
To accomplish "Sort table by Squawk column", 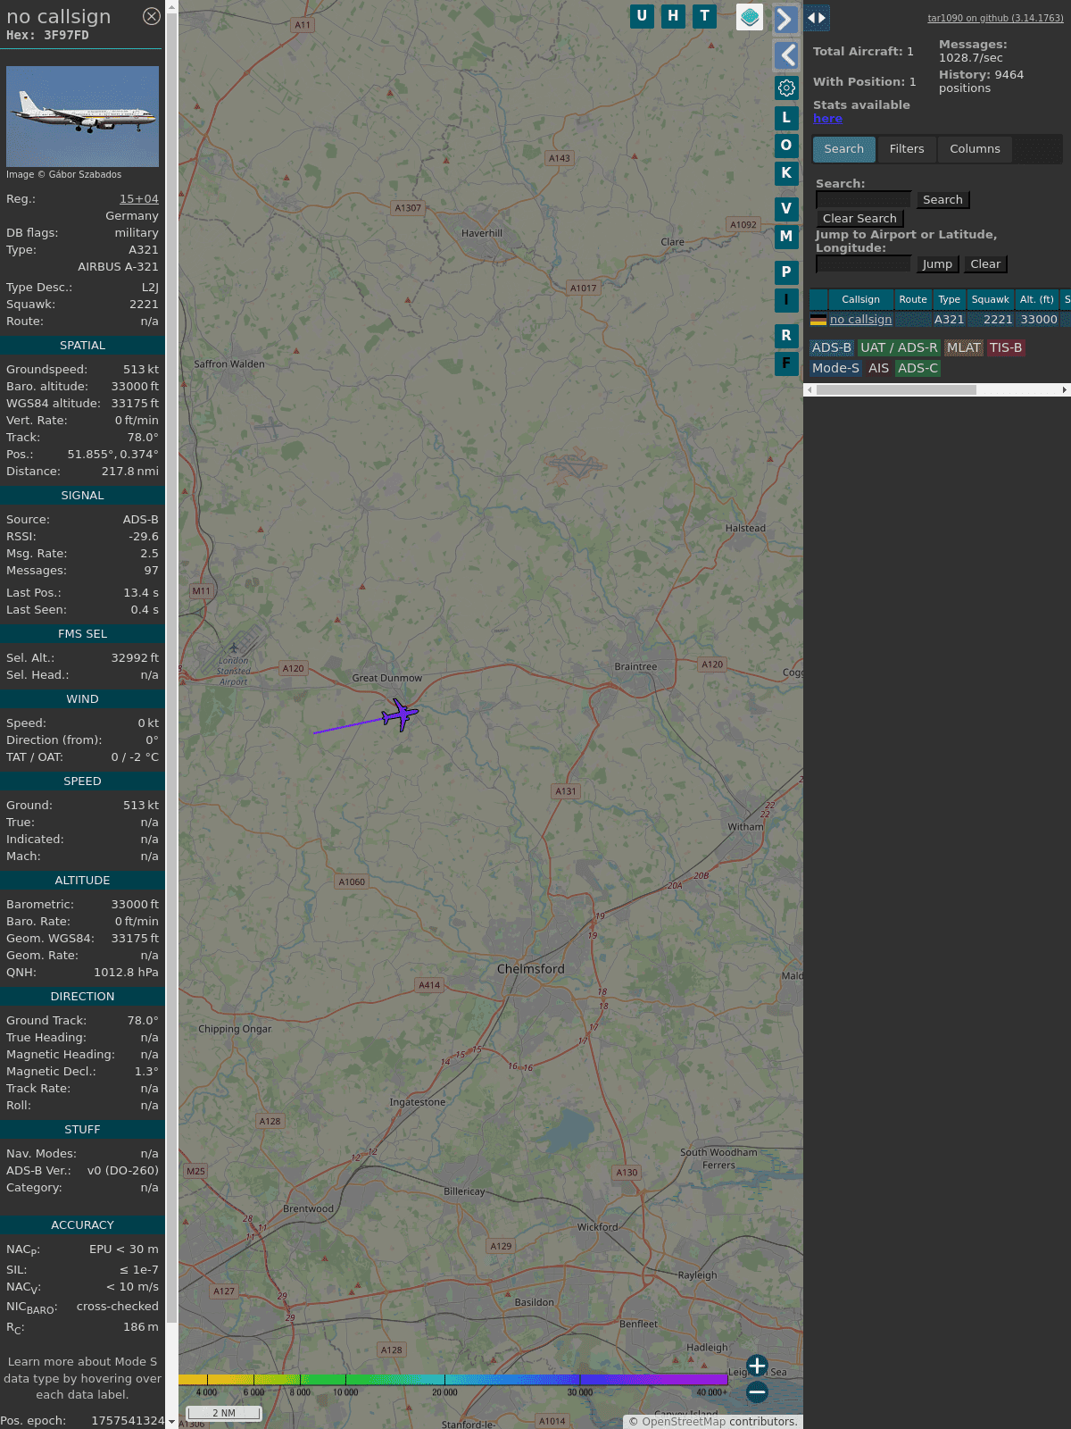I will [x=991, y=300].
